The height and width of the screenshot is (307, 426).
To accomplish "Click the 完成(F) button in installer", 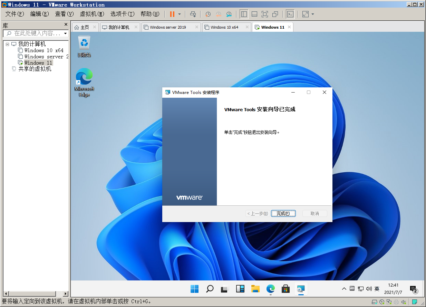I will (x=283, y=213).
